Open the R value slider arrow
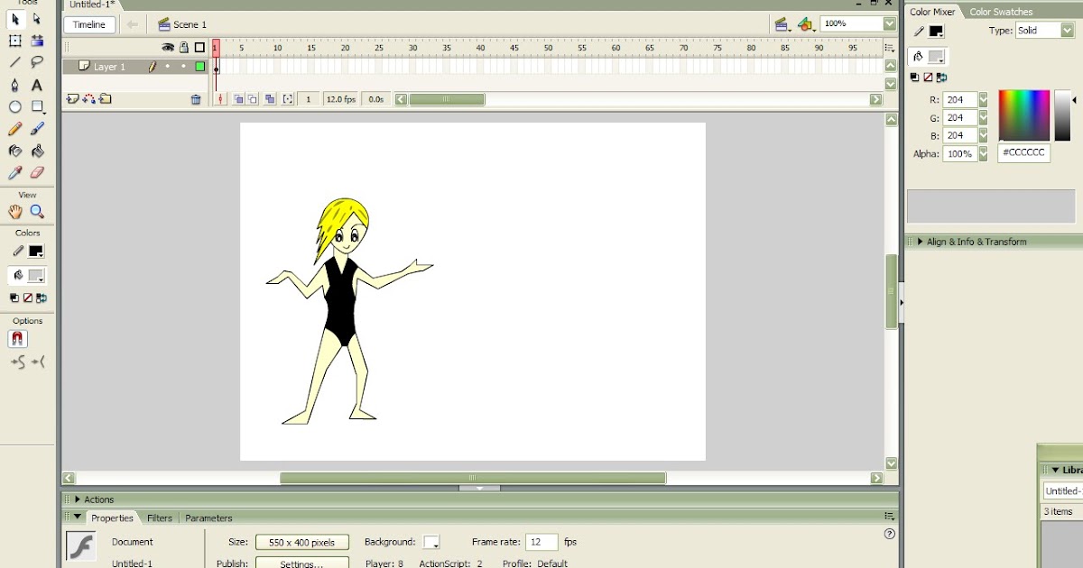1083x568 pixels. pos(983,100)
